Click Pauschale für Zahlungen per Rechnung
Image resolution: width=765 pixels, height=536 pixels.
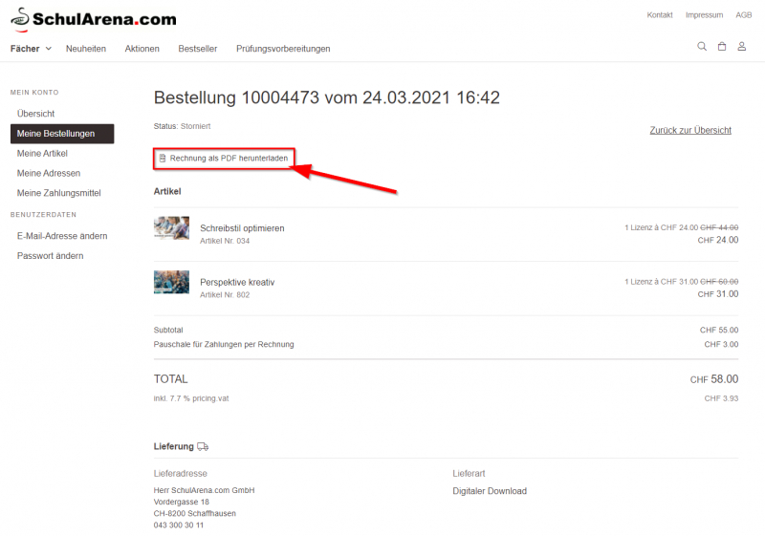(x=224, y=344)
